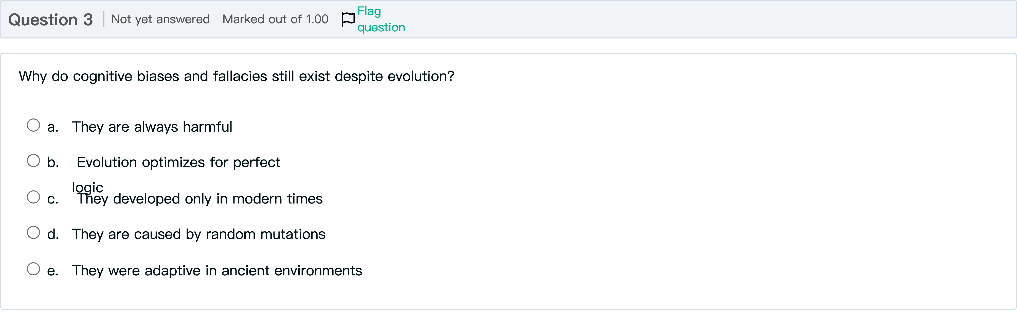
Task: Click the "Not yet answered" status text
Action: point(160,19)
